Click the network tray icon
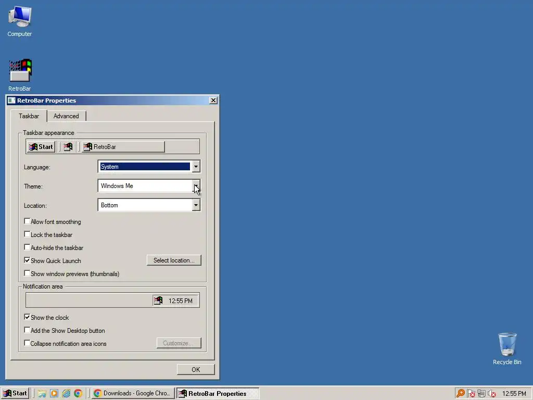Viewport: 533px width, 400px height. [x=481, y=394]
